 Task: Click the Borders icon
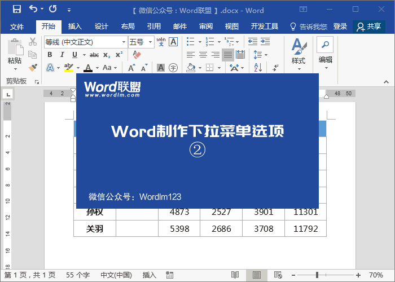point(209,68)
